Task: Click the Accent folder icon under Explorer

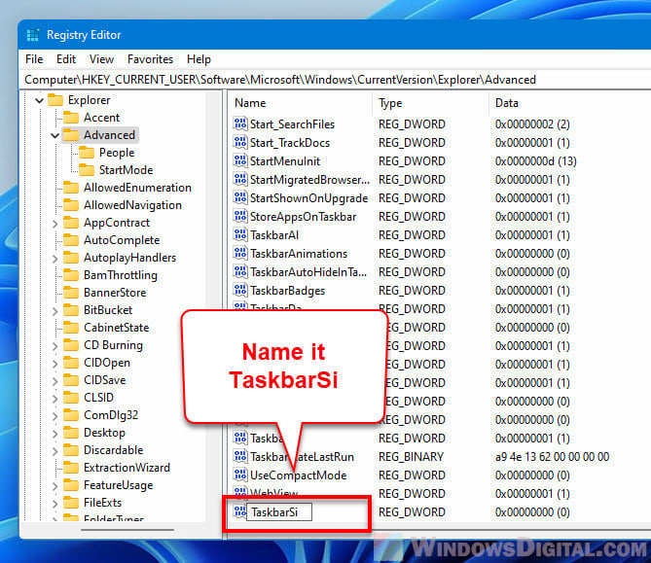Action: 71,118
